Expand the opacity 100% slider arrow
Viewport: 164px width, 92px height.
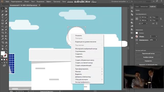point(157,40)
